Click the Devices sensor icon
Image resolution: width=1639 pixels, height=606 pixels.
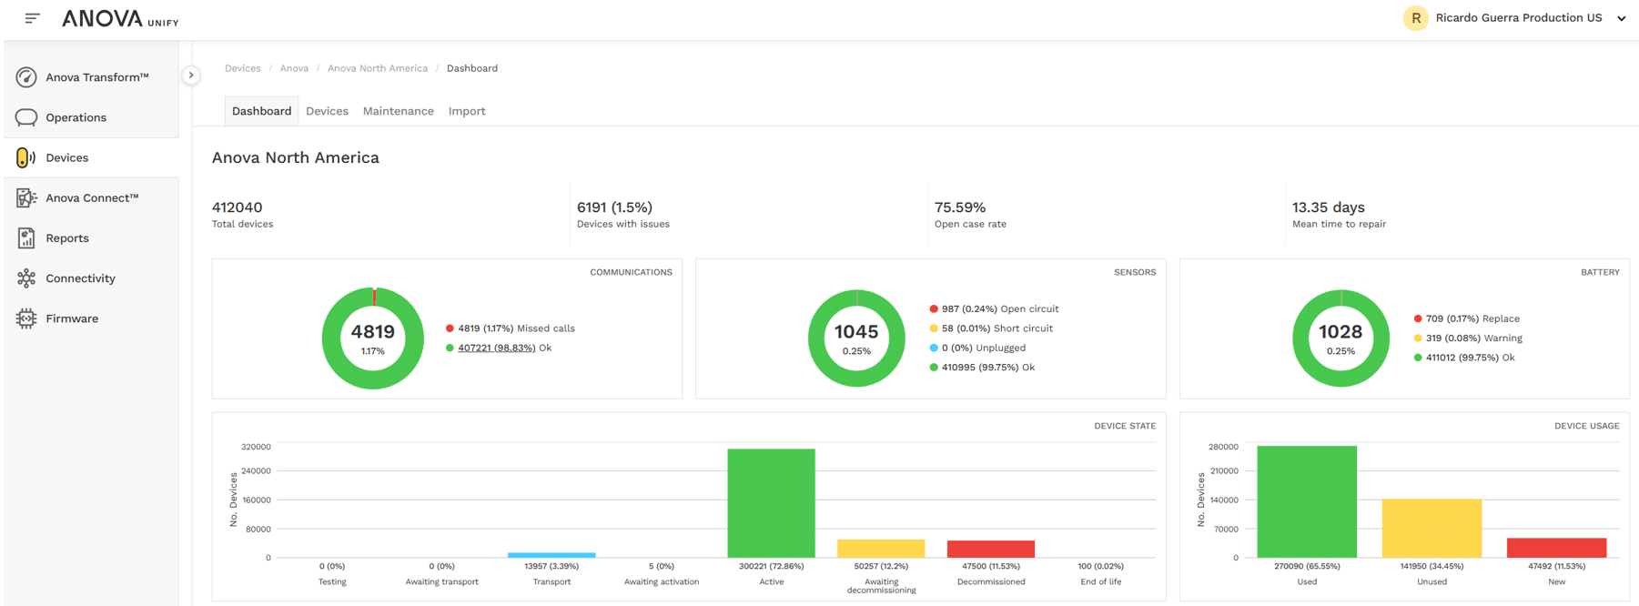(x=26, y=157)
